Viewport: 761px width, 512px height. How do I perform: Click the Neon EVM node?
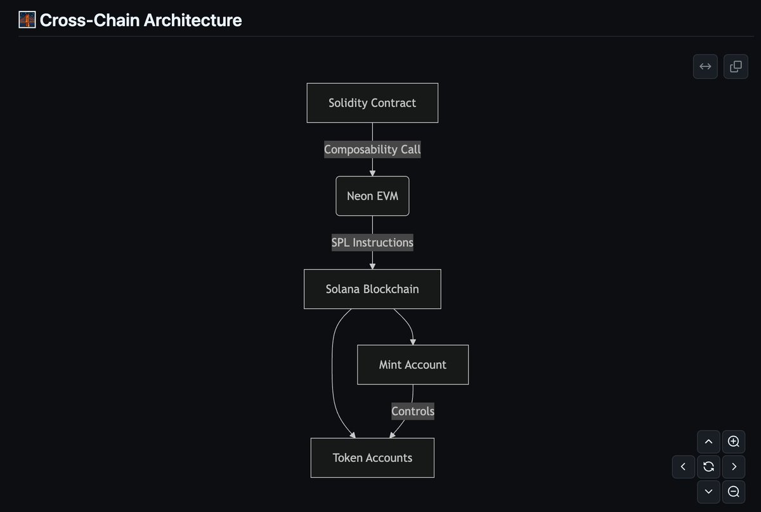coord(372,196)
